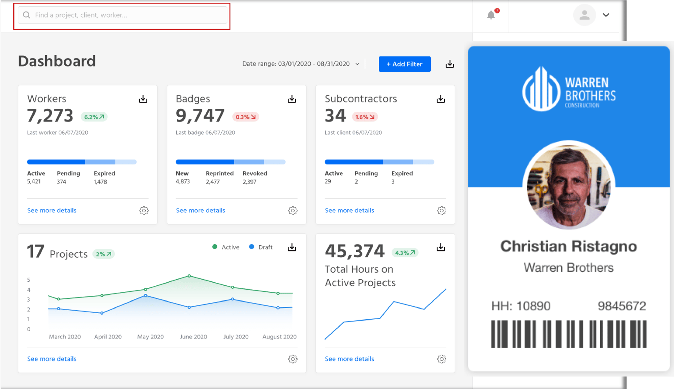Click the search field to find a project

coord(122,15)
